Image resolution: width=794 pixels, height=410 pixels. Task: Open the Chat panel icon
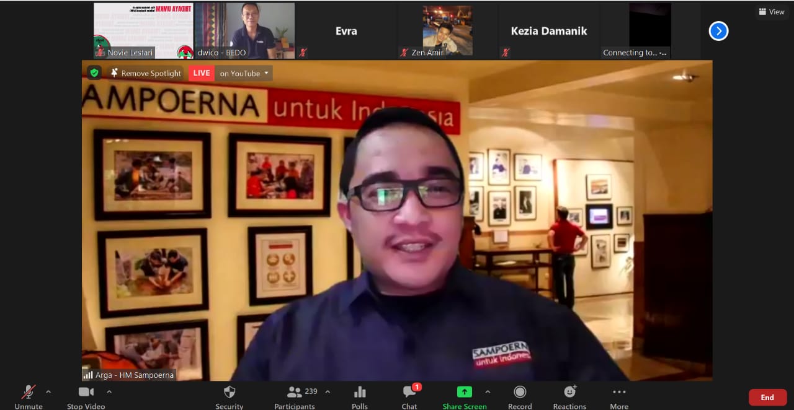[409, 392]
